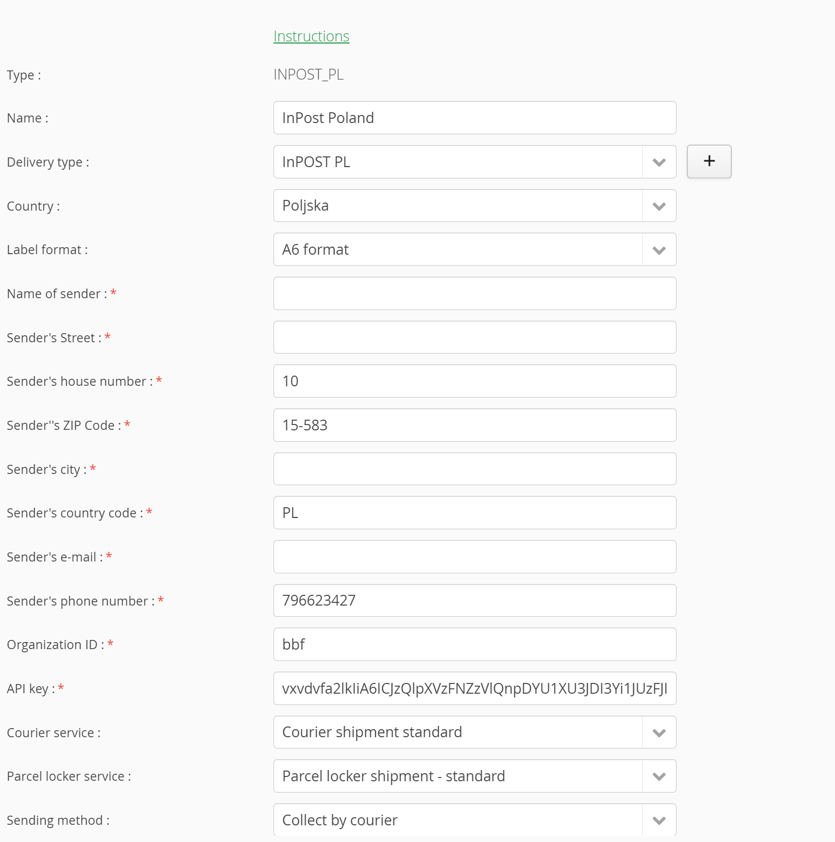Click the Sender''s ZIP Code label
This screenshot has width=835, height=842.
point(68,426)
